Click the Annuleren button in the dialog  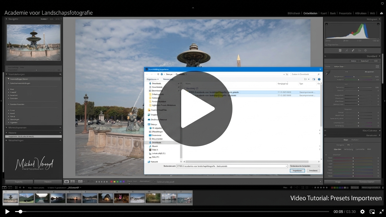pyautogui.click(x=313, y=171)
